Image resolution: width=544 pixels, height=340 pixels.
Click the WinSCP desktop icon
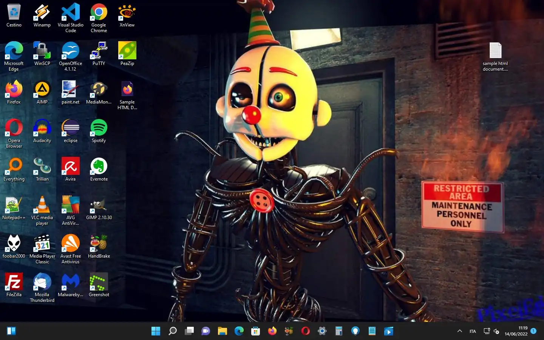pyautogui.click(x=42, y=54)
